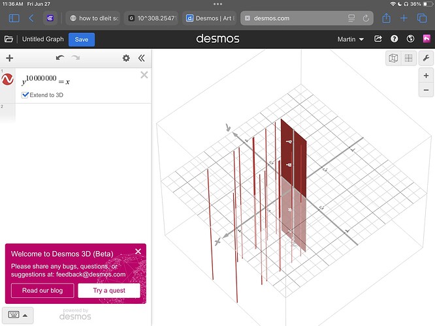Open the Safari sidebar panel
Screen dimensions: 435x326
14,18
